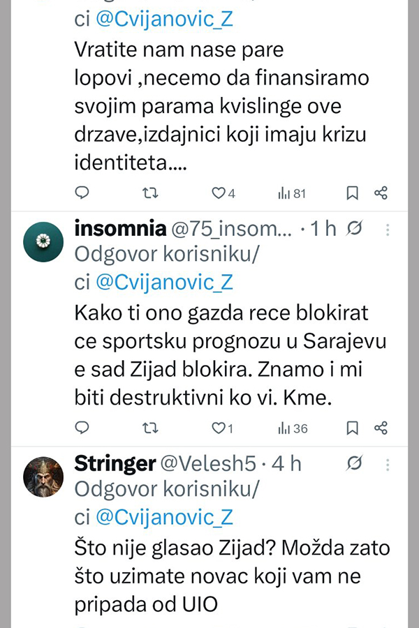Open @Cvijanovic_Z mention in insomnia's reply
Image resolution: width=419 pixels, height=628 pixels.
(x=163, y=282)
